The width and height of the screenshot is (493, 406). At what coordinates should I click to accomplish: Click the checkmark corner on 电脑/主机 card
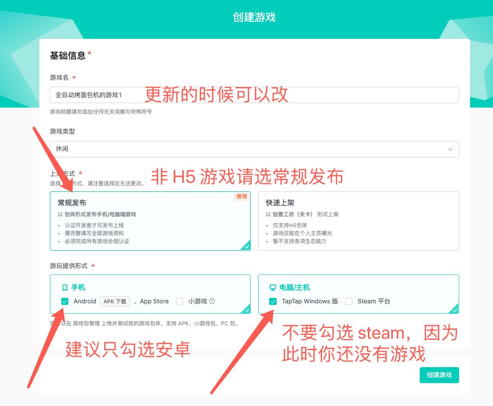(x=454, y=309)
